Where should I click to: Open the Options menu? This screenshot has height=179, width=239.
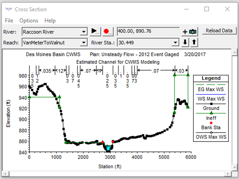click(29, 21)
